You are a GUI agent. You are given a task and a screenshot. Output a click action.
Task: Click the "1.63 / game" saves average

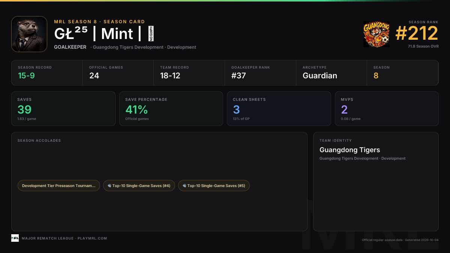point(27,119)
